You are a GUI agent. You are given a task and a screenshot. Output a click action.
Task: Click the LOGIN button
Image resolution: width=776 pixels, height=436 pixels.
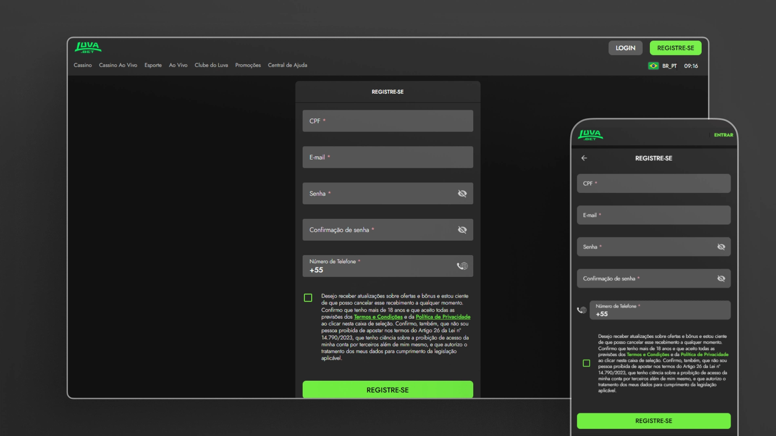(625, 48)
